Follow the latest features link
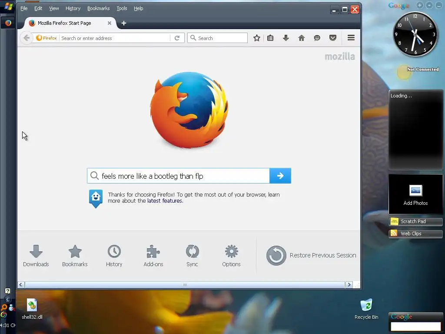The width and height of the screenshot is (445, 334). pyautogui.click(x=165, y=201)
